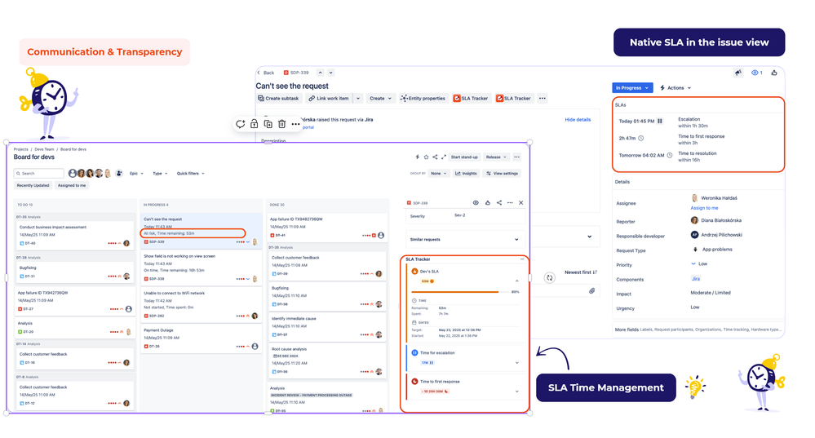Click the board Search input field
This screenshot has height=438, width=815.
pyautogui.click(x=39, y=173)
